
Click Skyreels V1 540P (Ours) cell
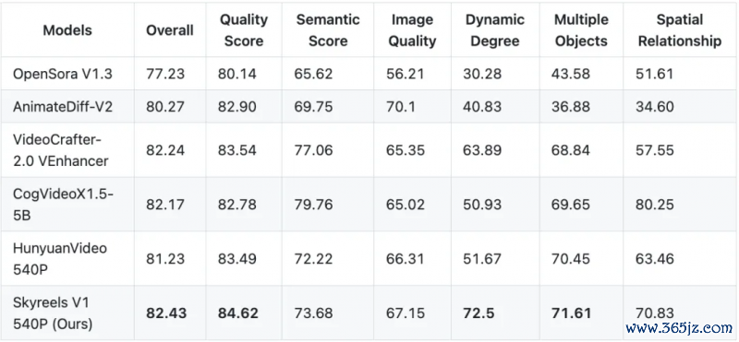point(53,313)
